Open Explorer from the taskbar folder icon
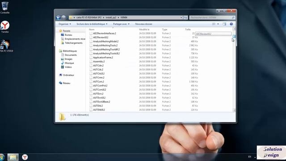The height and width of the screenshot is (161, 286). [13, 157]
